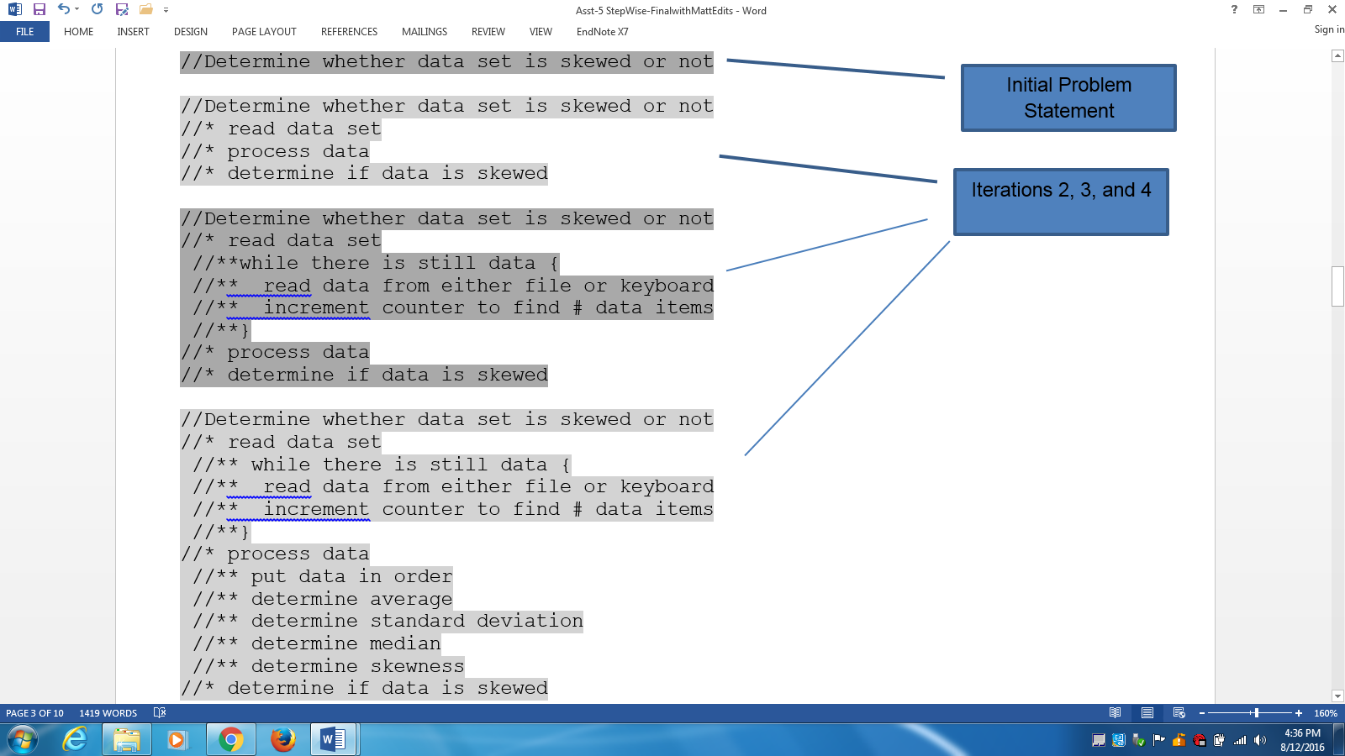Go to the PAGE LAYOUT tab
Image resolution: width=1345 pixels, height=756 pixels.
(264, 32)
